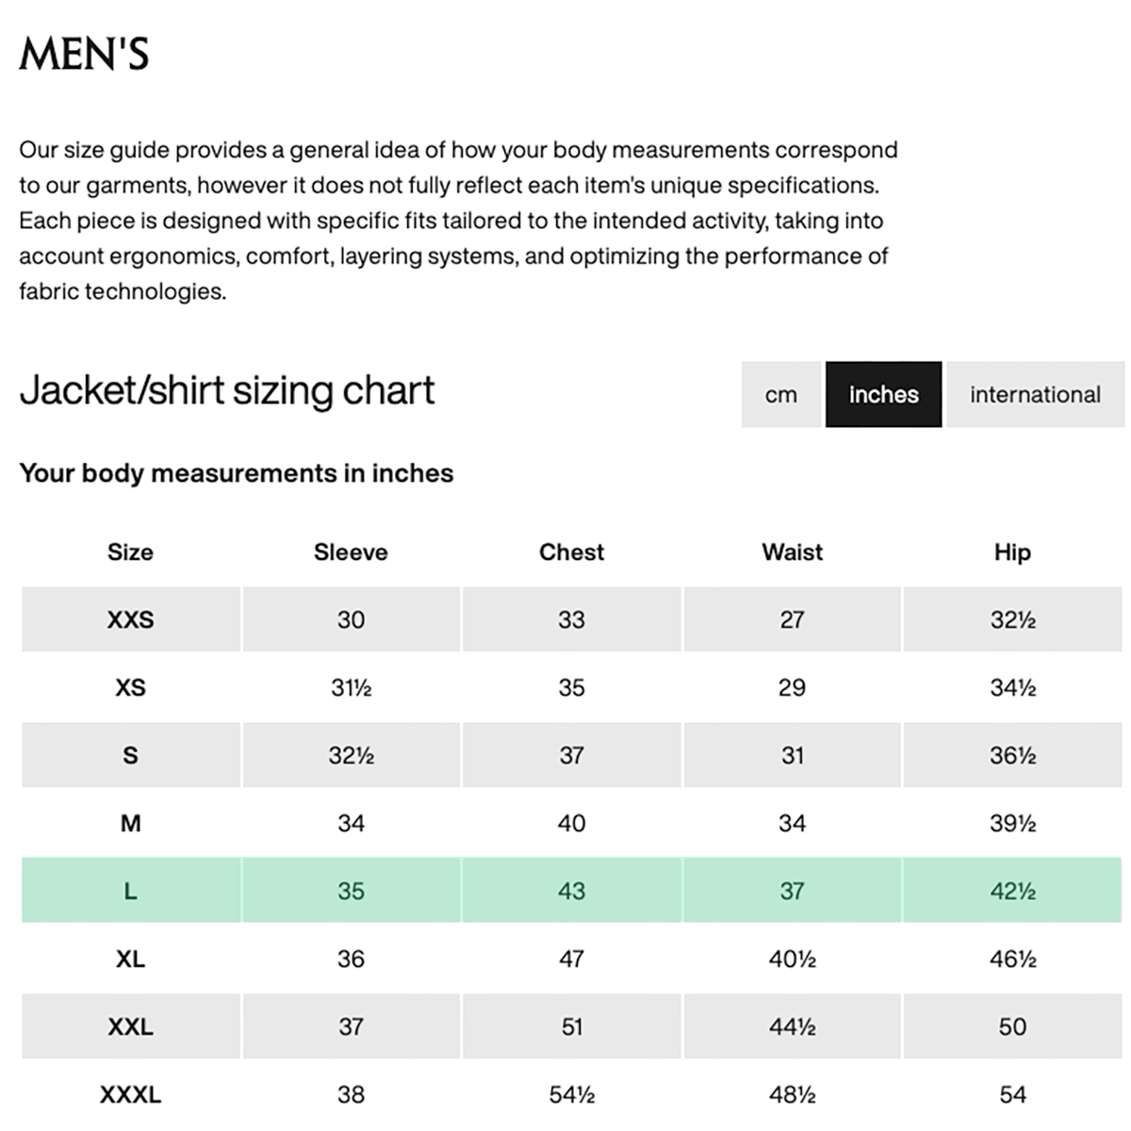Click L row chest value 43

tap(571, 891)
